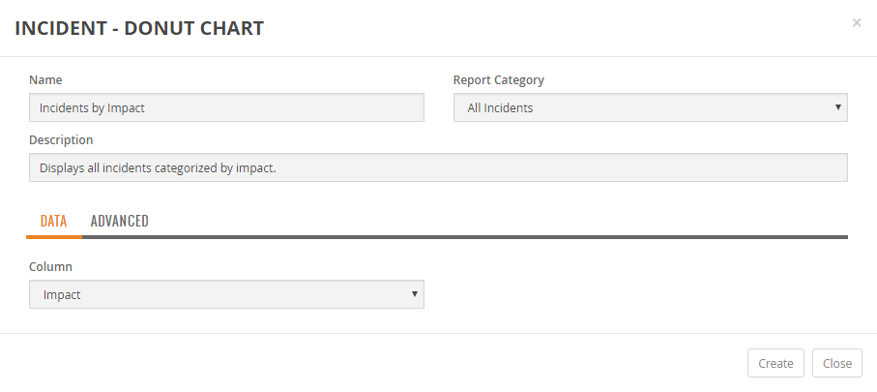The height and width of the screenshot is (392, 877).
Task: Open the Report Category dropdown
Action: coord(651,107)
